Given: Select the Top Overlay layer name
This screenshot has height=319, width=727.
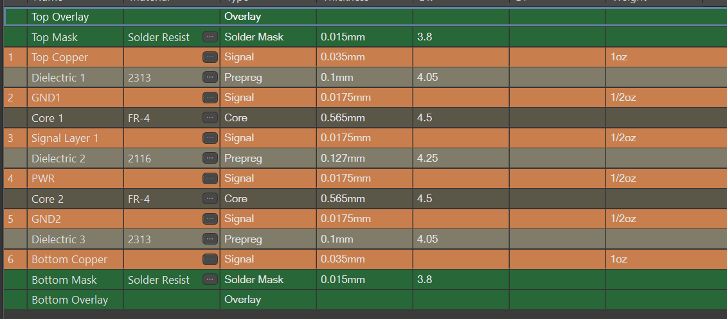Looking at the screenshot, I should coord(60,17).
